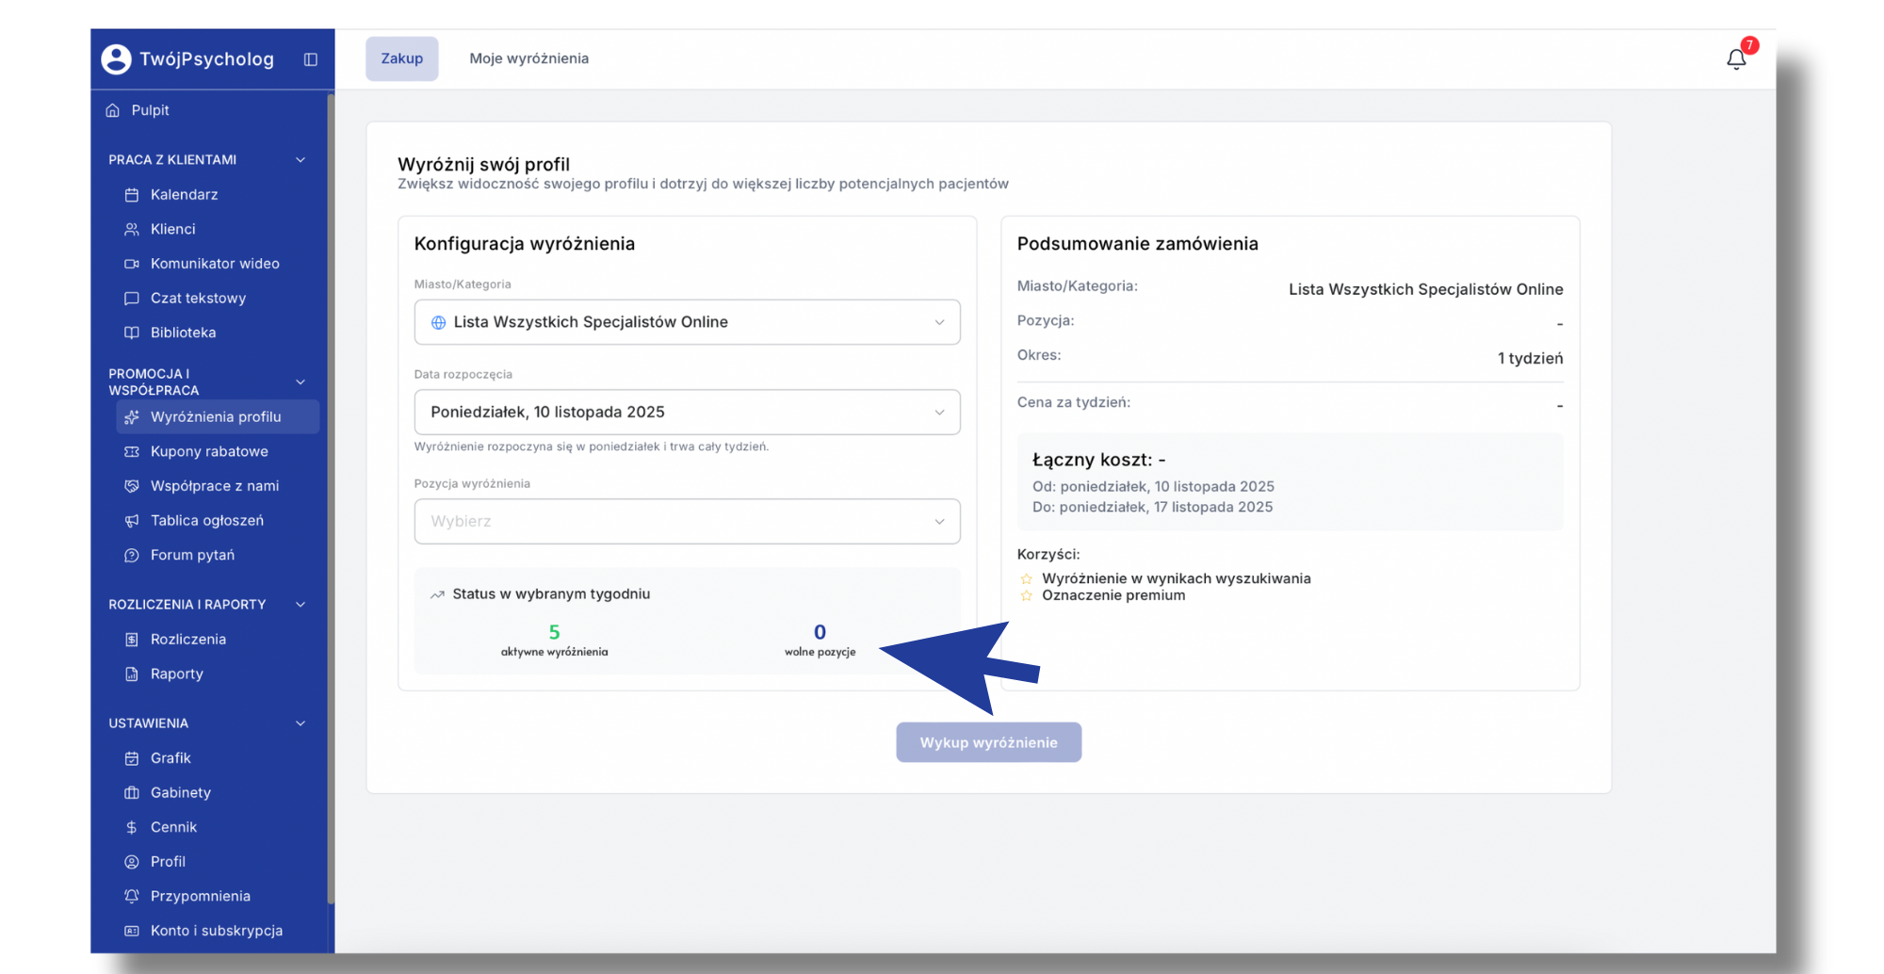
Task: Open the Komunikator wideo camera icon
Action: 132,264
